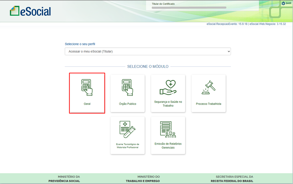The width and height of the screenshot is (293, 184).
Task: Choose the 'Processo Trabalhista' label
Action: tap(209, 104)
